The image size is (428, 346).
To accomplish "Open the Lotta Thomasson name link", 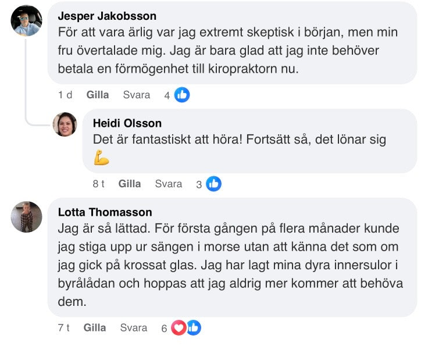I will (105, 212).
